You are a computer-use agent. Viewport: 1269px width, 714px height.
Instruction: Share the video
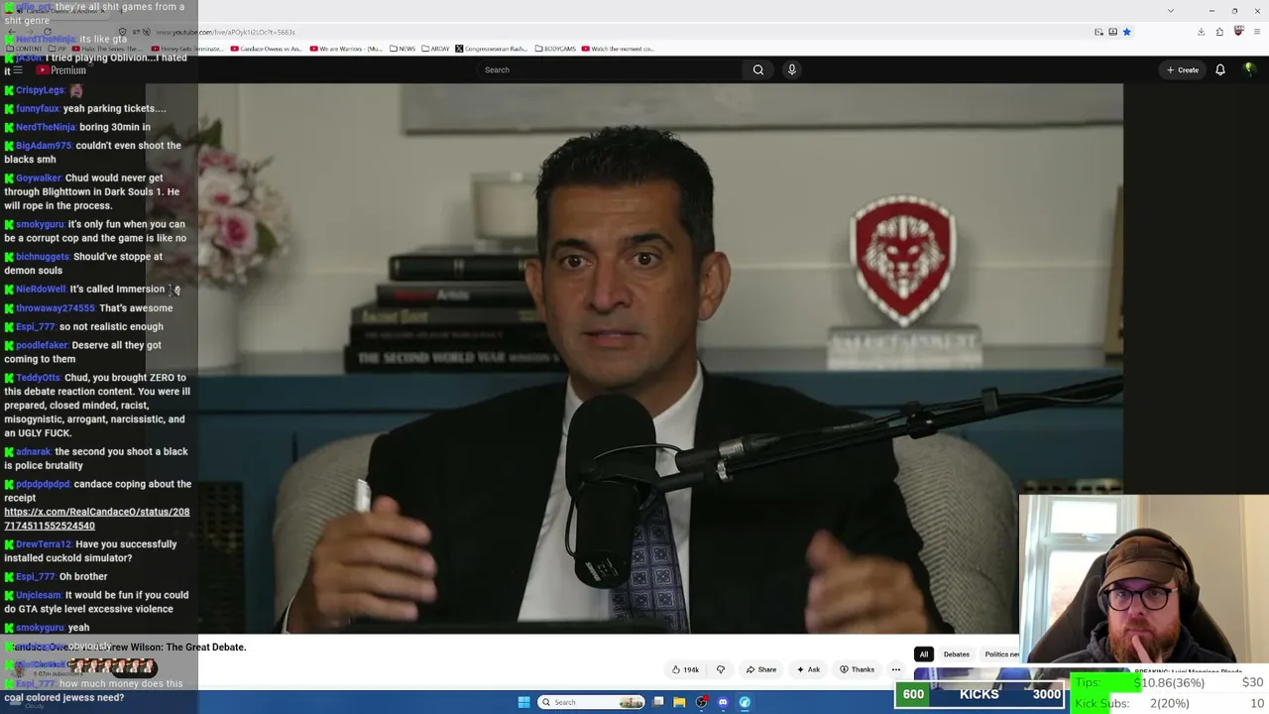[x=761, y=669]
